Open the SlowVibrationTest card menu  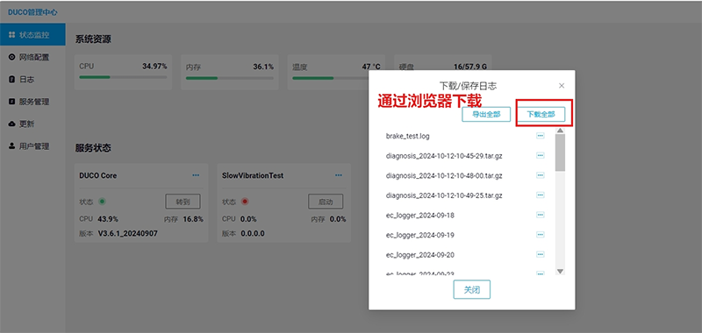point(339,175)
